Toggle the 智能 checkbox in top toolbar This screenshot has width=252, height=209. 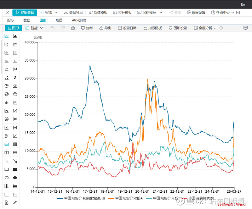tap(42, 13)
